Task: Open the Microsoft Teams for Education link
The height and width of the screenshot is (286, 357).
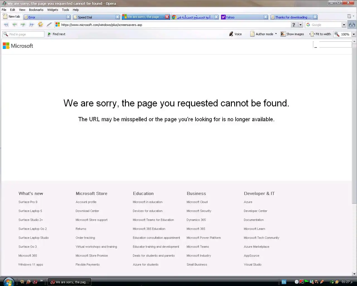Action: [x=153, y=220]
